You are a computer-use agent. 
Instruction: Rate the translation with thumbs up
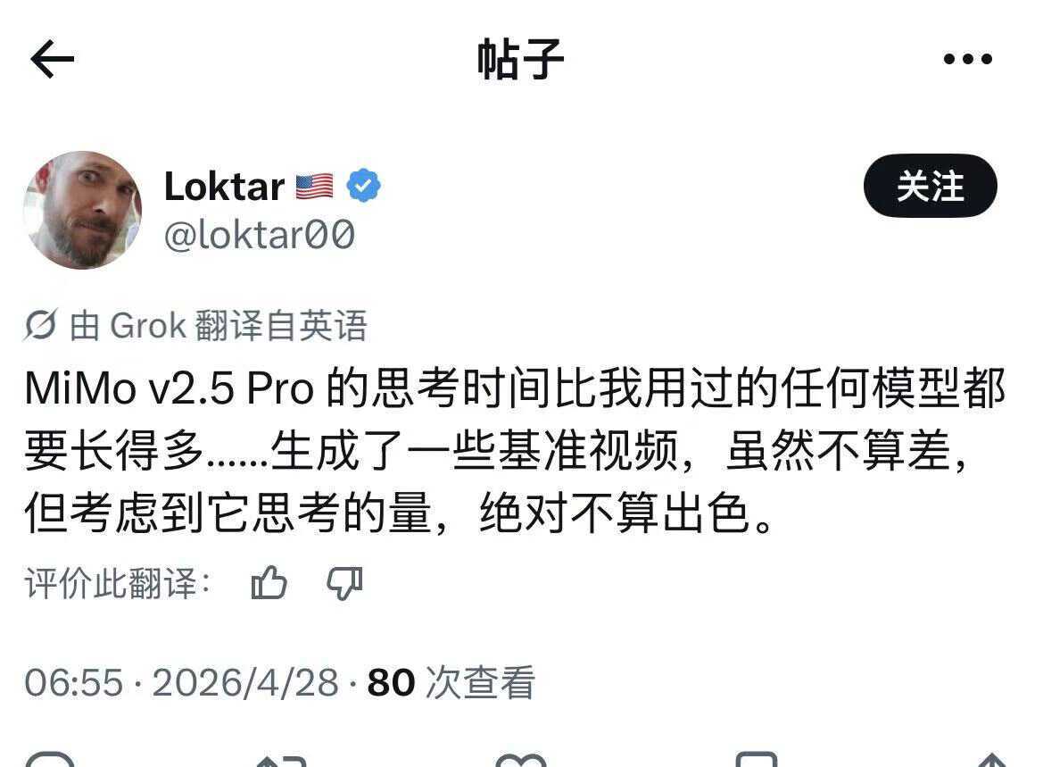coord(269,583)
